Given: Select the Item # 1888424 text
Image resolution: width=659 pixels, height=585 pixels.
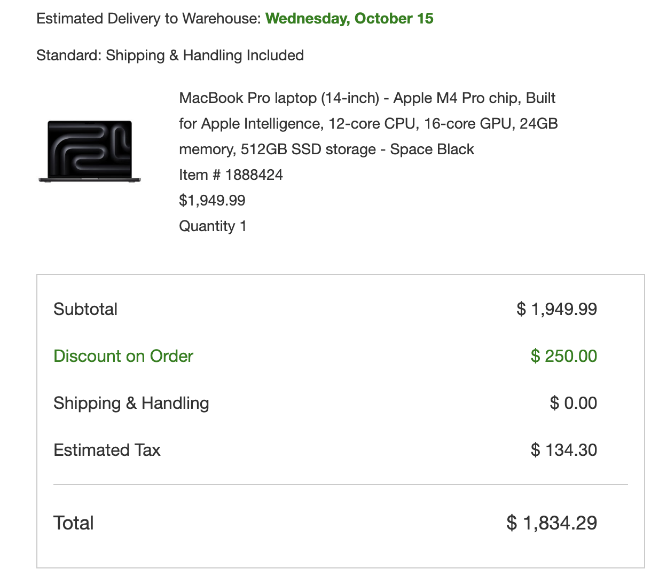Looking at the screenshot, I should click(231, 175).
